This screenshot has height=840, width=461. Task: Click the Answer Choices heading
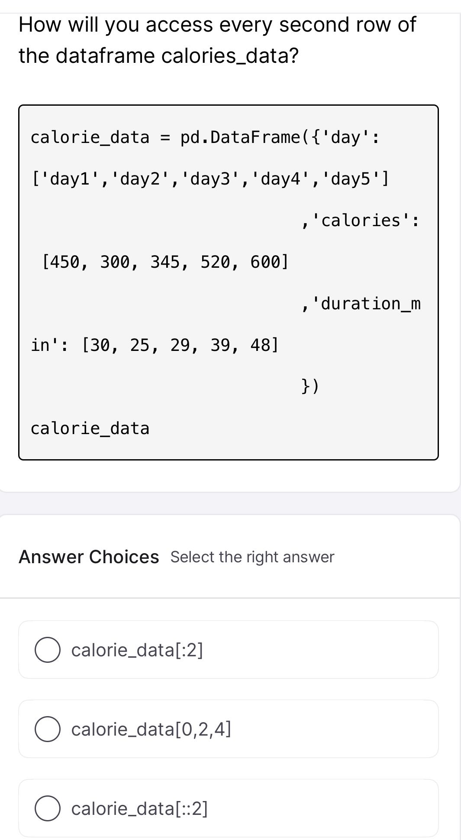[x=89, y=557]
